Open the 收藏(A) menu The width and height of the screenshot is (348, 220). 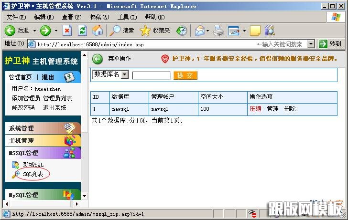tap(99, 17)
